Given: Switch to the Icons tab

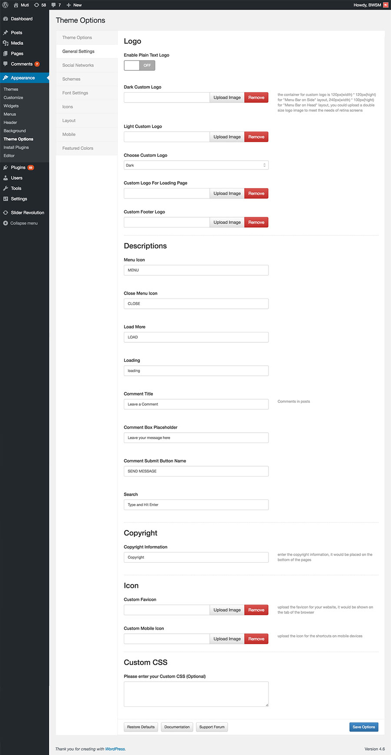Looking at the screenshot, I should (x=87, y=107).
